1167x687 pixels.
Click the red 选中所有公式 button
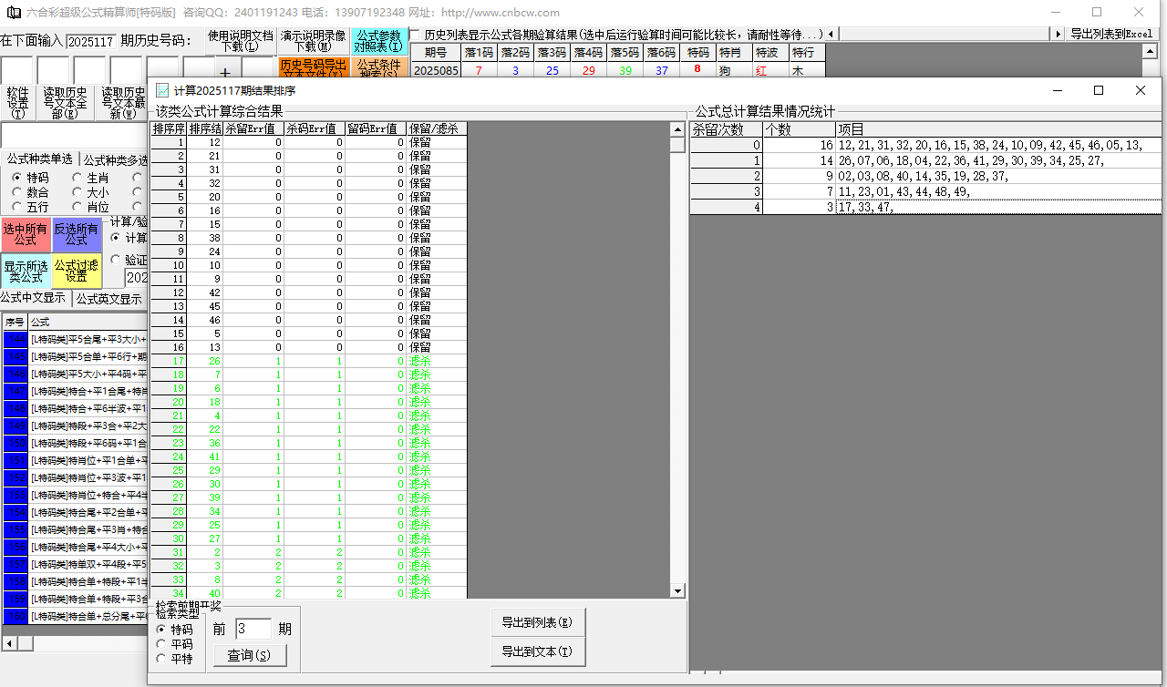coord(26,235)
